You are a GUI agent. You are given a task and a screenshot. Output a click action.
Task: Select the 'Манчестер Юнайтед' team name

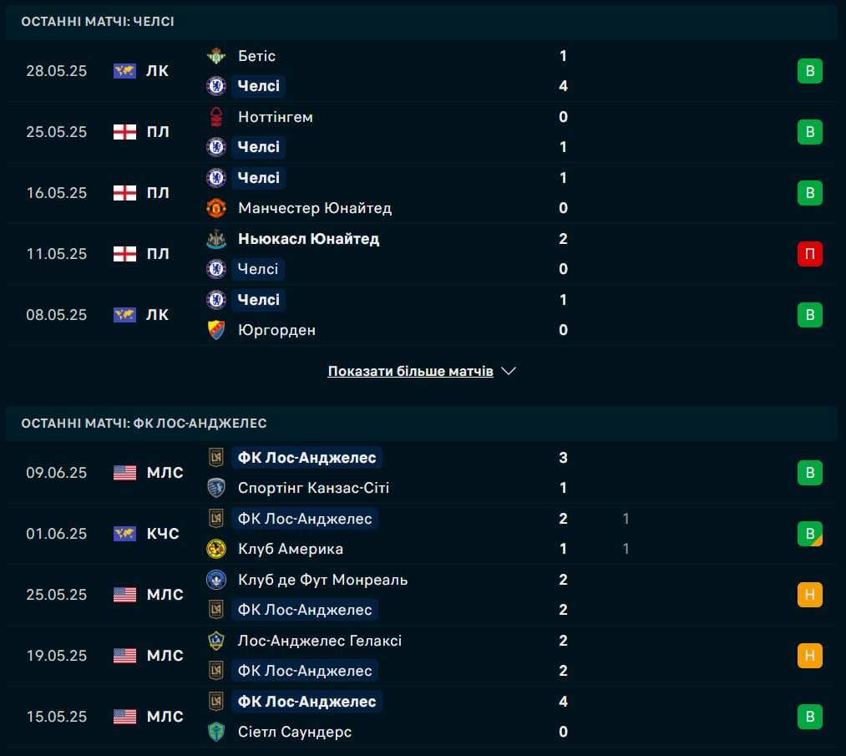(x=315, y=208)
